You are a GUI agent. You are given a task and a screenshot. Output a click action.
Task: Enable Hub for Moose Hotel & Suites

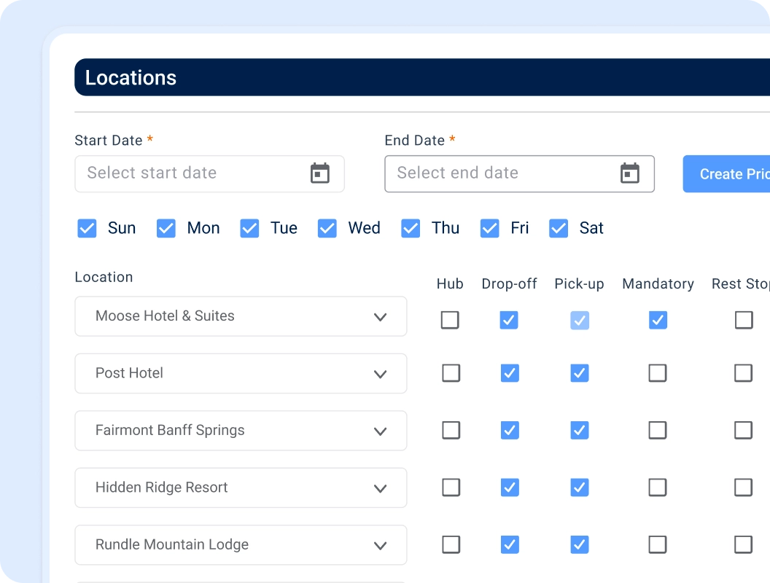point(450,320)
